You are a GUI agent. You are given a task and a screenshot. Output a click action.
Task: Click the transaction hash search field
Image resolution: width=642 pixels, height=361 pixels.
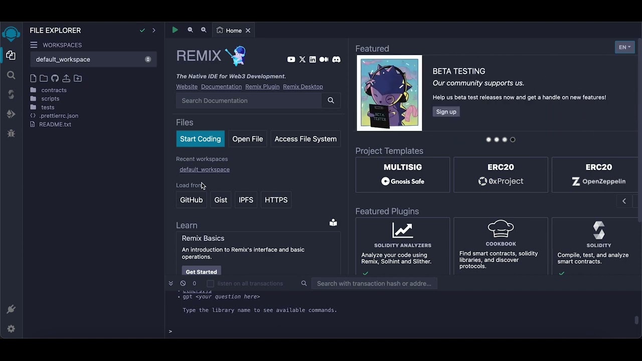pos(374,283)
